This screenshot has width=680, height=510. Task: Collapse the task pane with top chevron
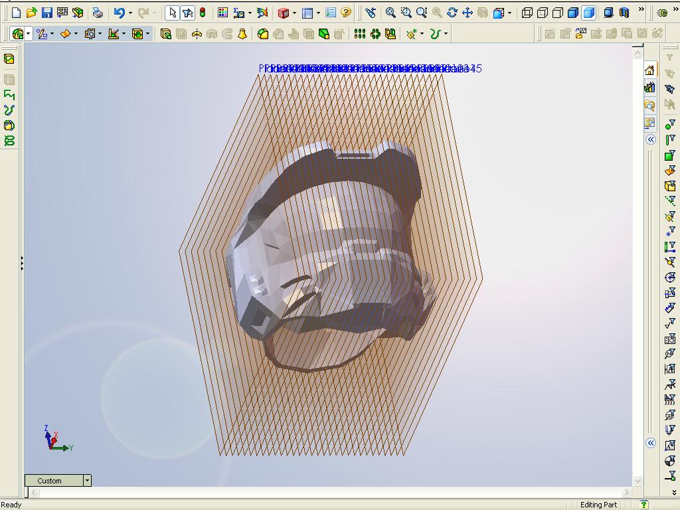pos(651,139)
